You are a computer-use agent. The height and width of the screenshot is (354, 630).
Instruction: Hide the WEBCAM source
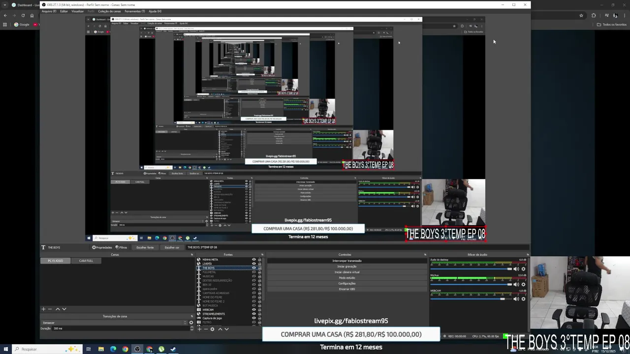point(254,310)
